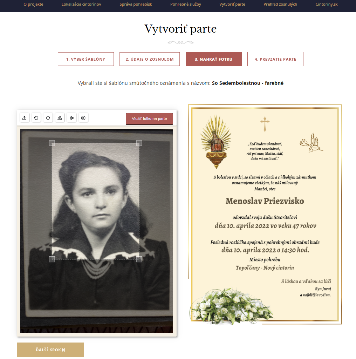
Task: Click the top-left crop handle
Action: (x=52, y=143)
